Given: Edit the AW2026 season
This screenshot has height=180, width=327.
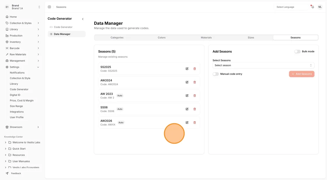Looking at the screenshot, I should point(187,122).
